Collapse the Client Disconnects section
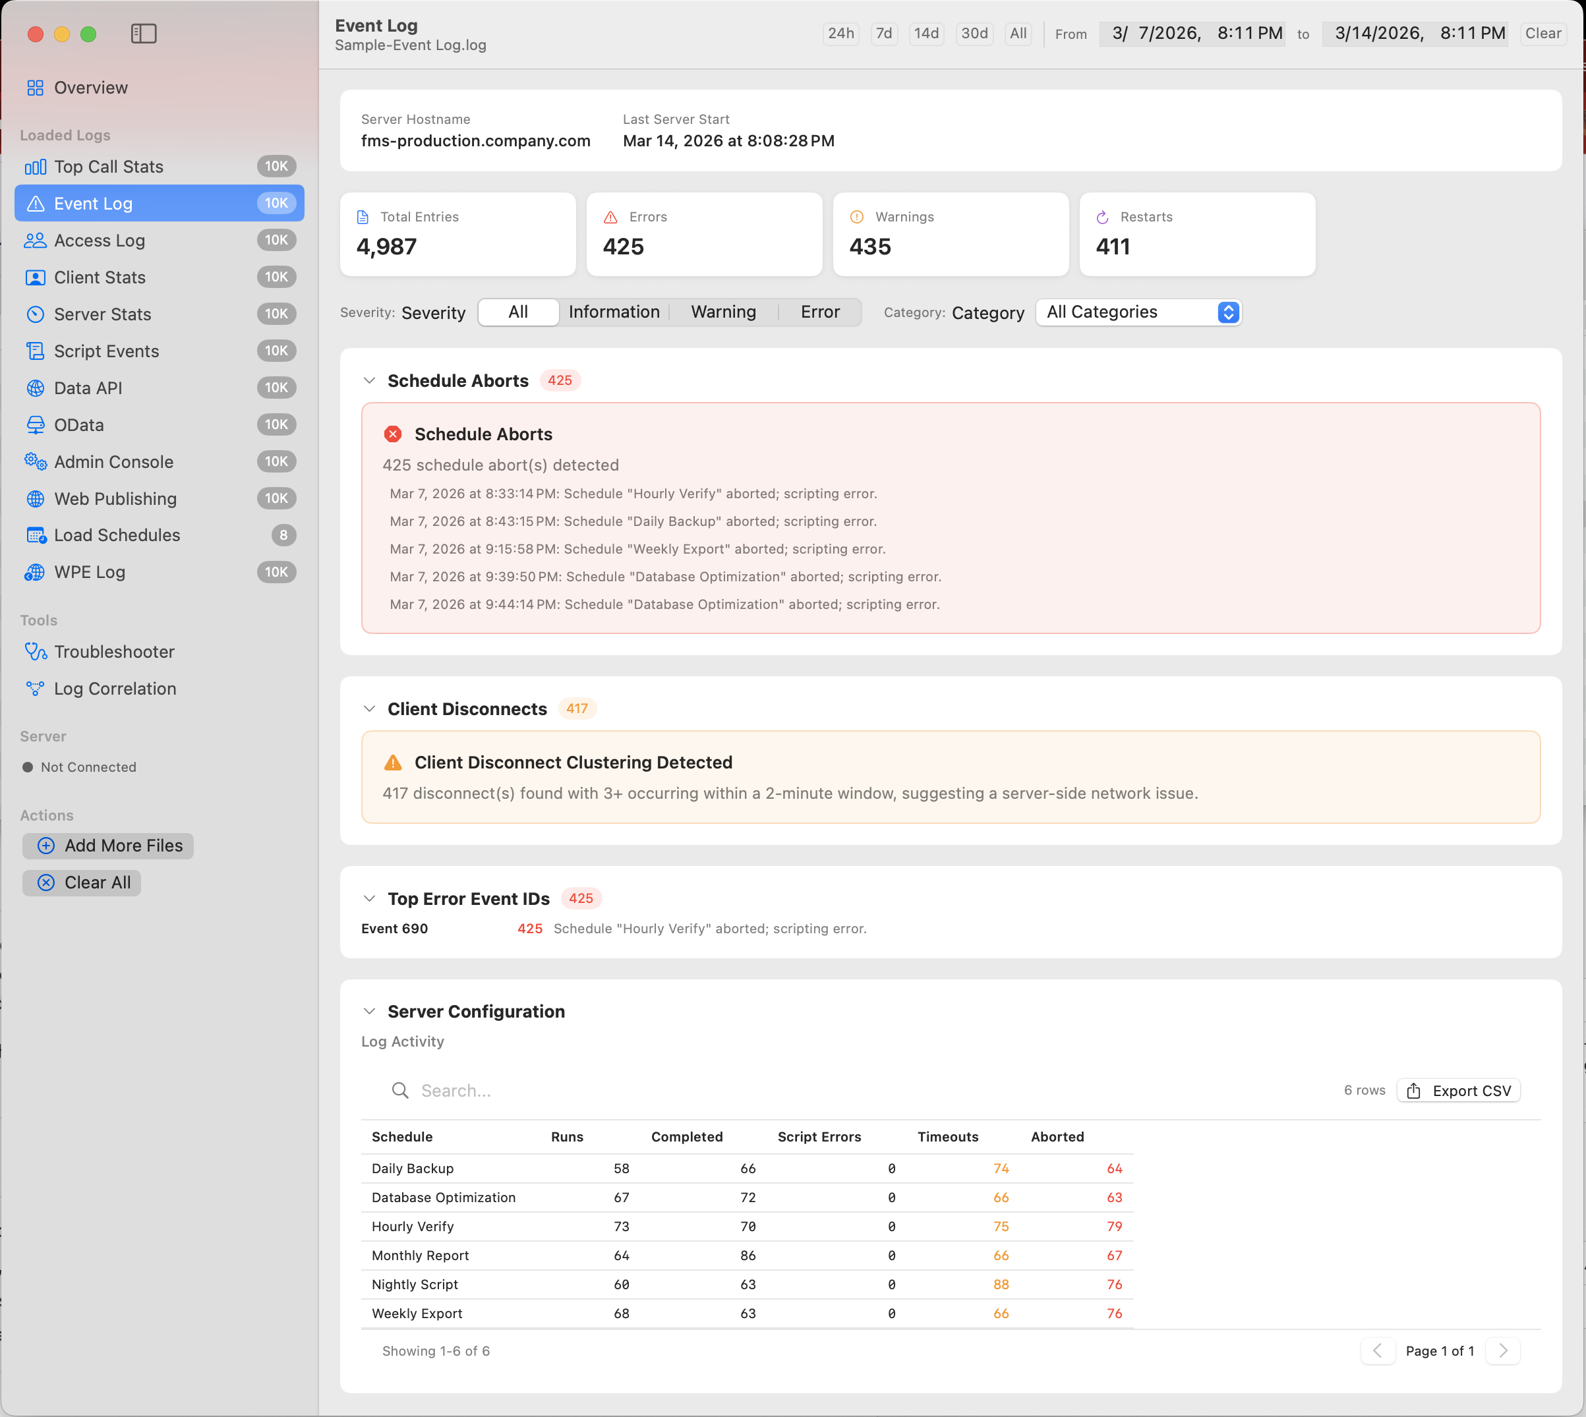 pos(369,709)
